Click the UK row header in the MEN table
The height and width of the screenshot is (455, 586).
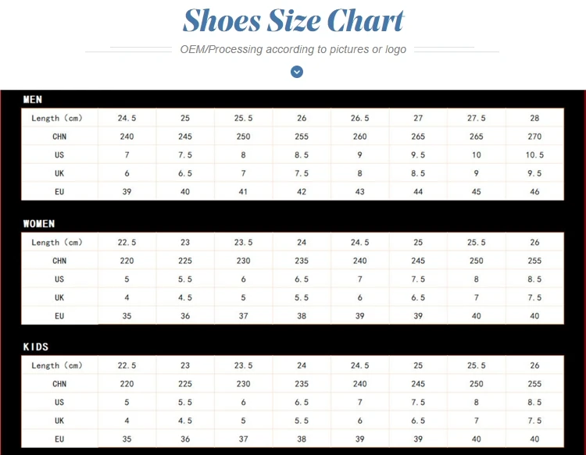coord(59,173)
